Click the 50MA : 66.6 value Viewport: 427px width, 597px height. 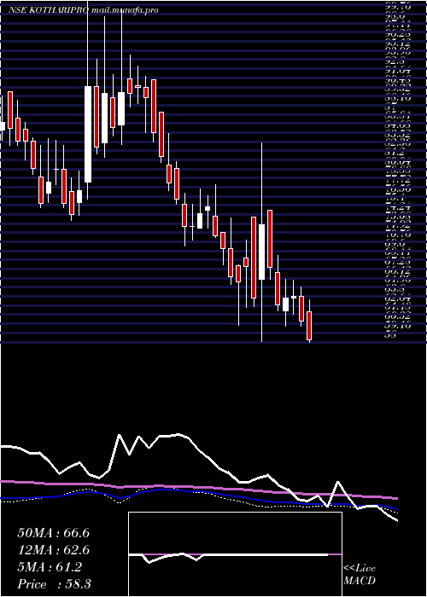(x=53, y=533)
